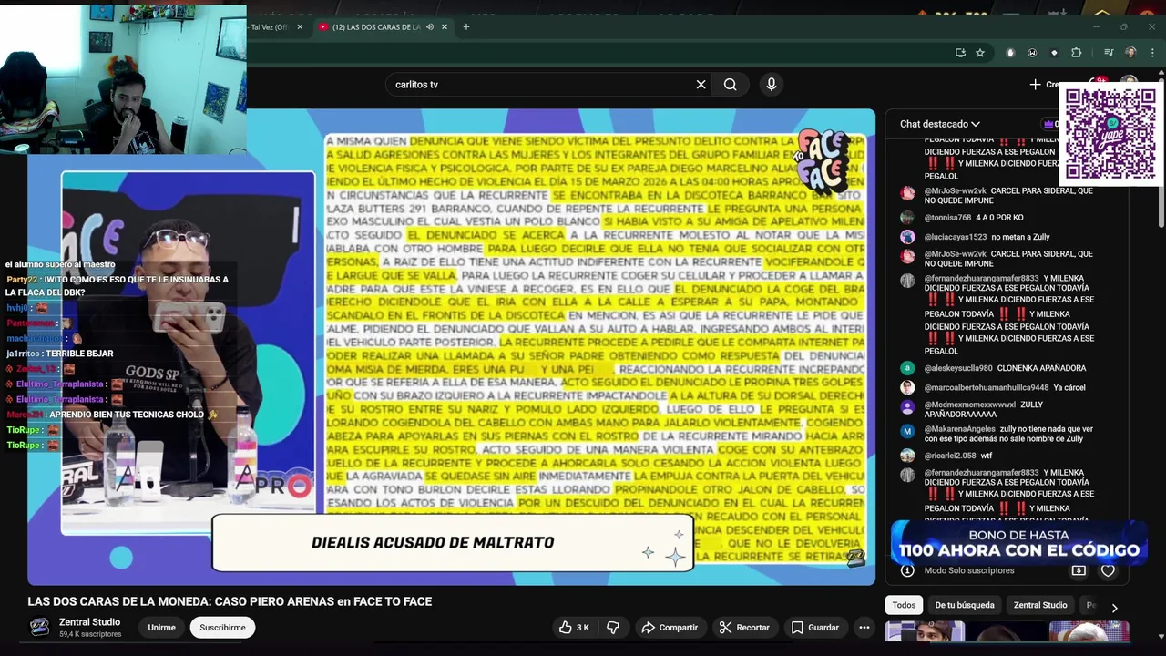Screen dimensions: 1166x656
Task: Activate voice search microphone
Action: coord(772,85)
